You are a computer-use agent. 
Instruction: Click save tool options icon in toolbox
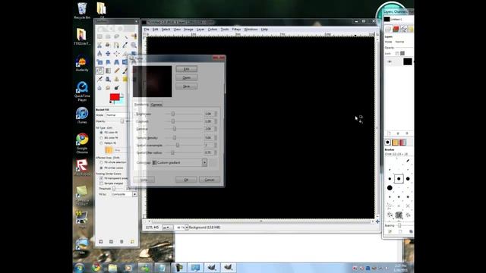pyautogui.click(x=101, y=241)
